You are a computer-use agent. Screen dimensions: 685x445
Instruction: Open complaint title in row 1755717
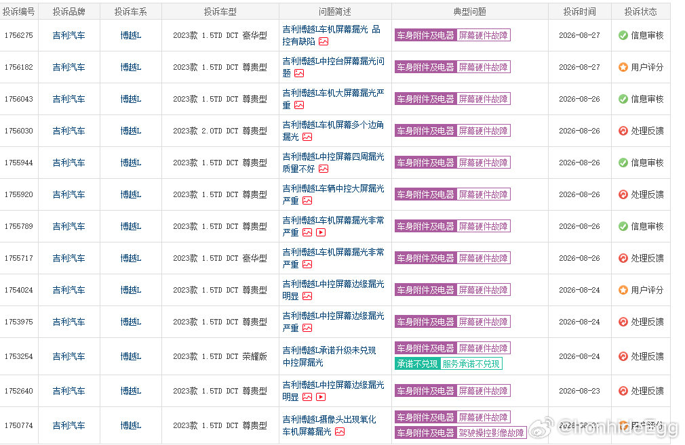tap(333, 258)
